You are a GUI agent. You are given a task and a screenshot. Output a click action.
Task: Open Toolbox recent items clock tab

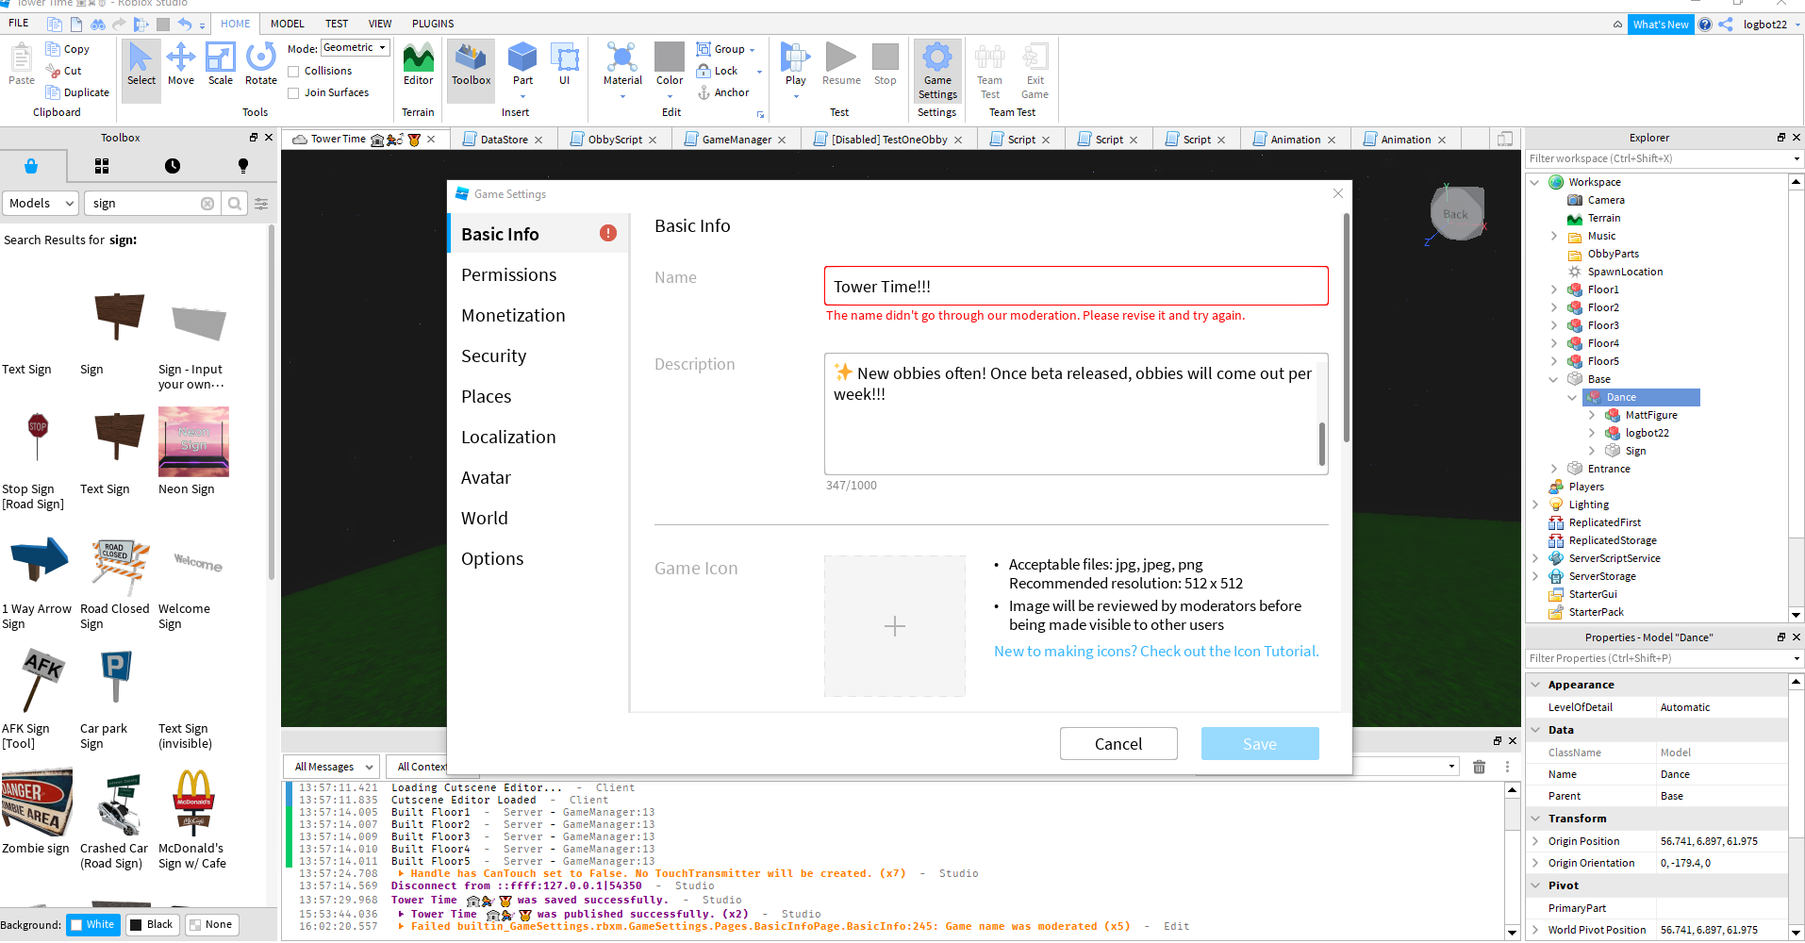click(173, 166)
